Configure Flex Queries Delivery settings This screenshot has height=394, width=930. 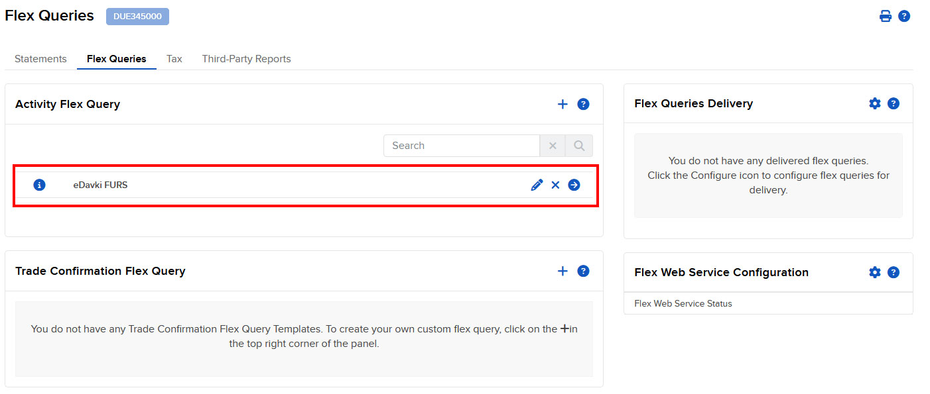(875, 103)
